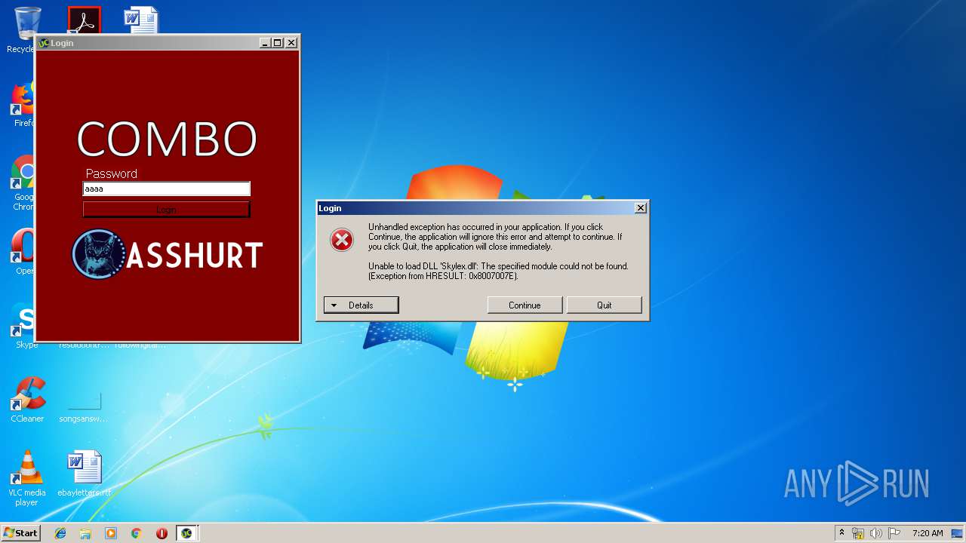
Task: Open Windows Media Player in taskbar
Action: (x=111, y=533)
